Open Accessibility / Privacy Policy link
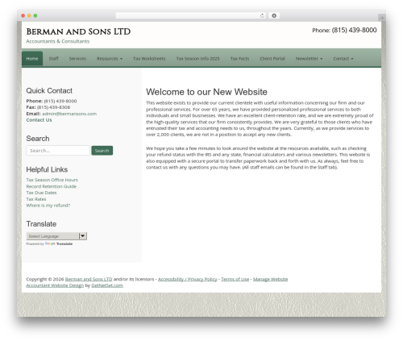 (188, 279)
